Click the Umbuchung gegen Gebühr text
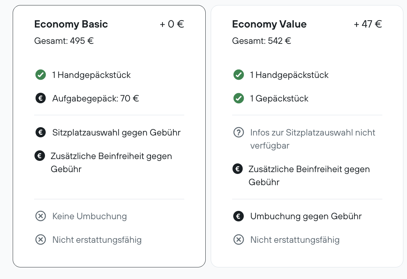This screenshot has width=407, height=279. pyautogui.click(x=306, y=216)
